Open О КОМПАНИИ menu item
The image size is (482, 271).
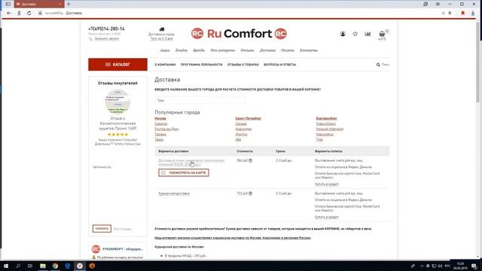tap(165, 65)
